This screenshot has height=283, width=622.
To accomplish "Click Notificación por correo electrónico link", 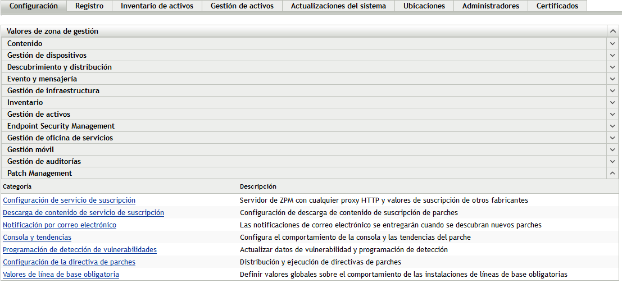I will (60, 225).
